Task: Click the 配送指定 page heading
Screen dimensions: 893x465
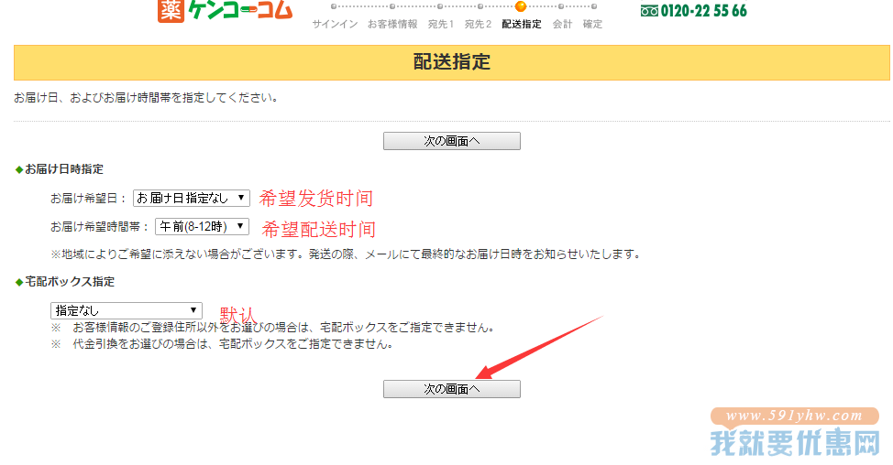Action: click(452, 62)
